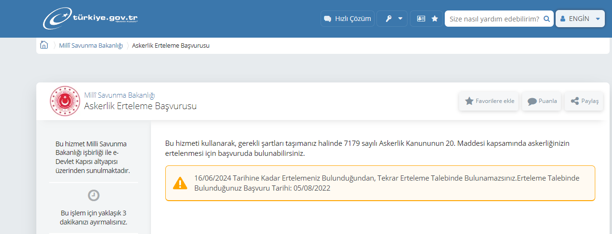Focus the 'Size nasıl yardım edebilirim?' search box
The image size is (612, 234).
point(494,19)
